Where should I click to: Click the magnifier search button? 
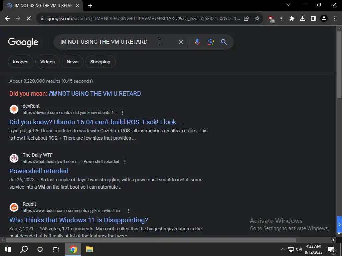[224, 42]
